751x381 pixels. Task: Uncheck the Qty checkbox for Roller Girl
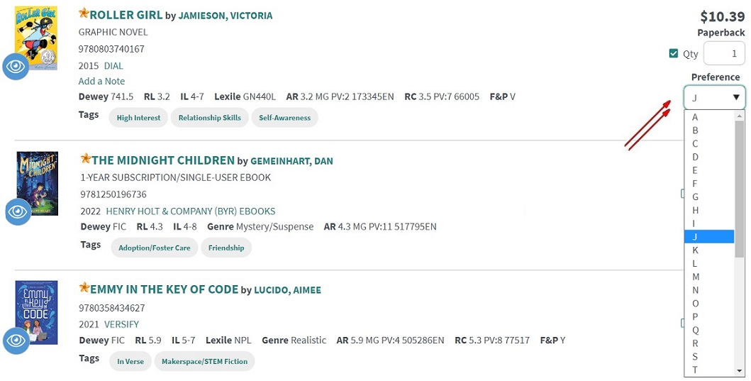(674, 53)
